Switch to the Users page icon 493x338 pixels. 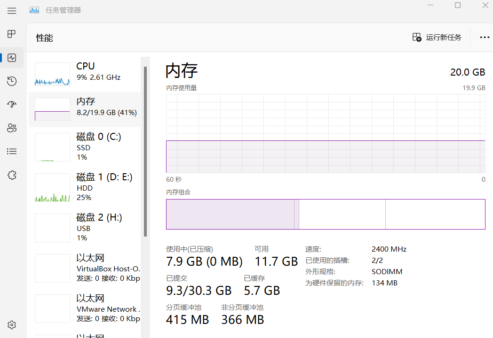12,128
